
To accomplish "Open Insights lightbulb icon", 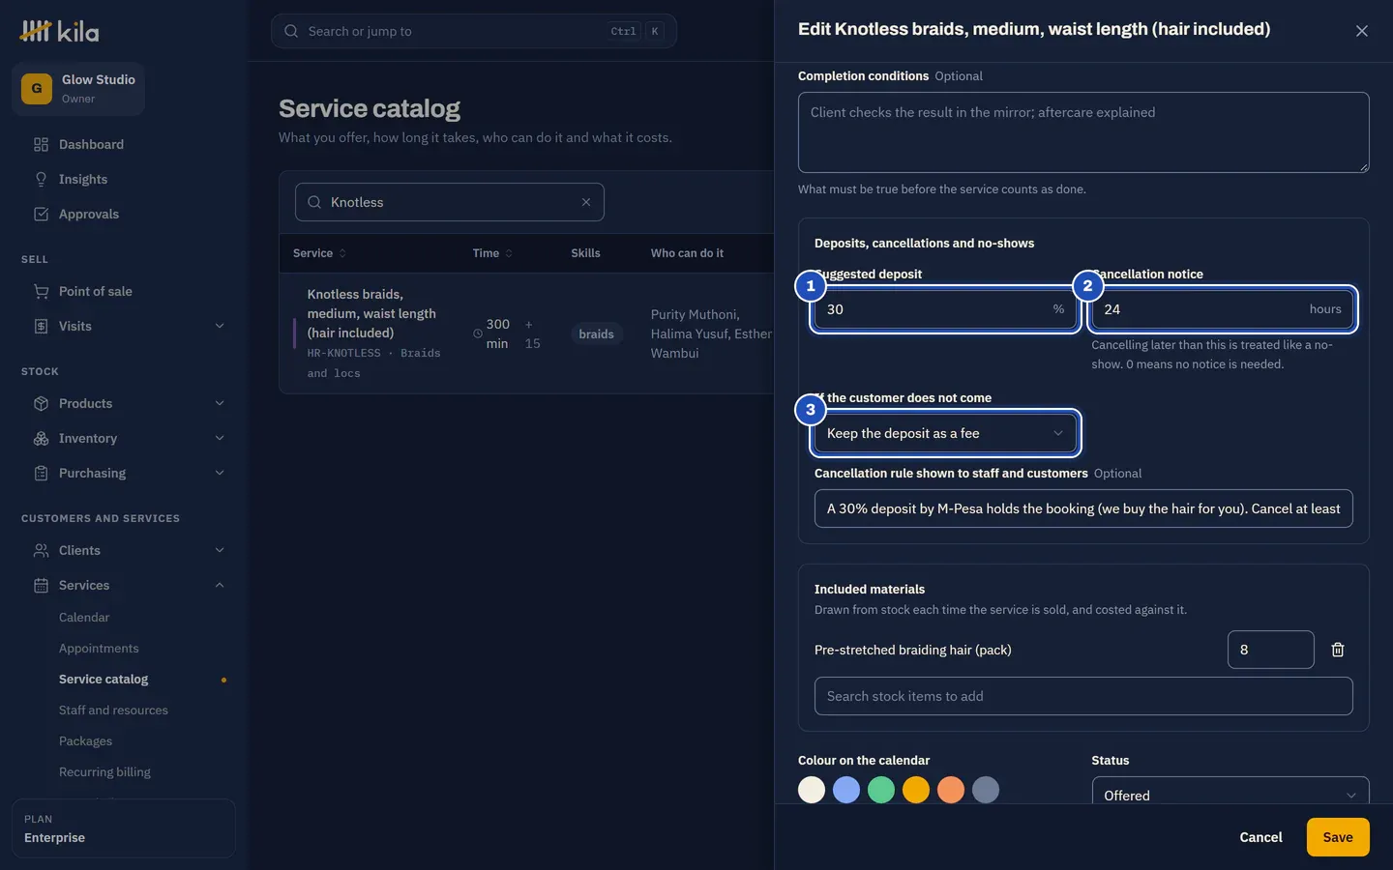I will pyautogui.click(x=41, y=180).
